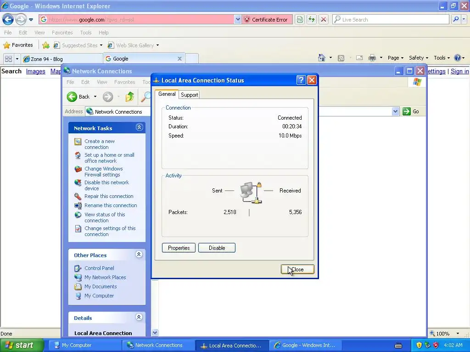Image resolution: width=470 pixels, height=352 pixels.
Task: Open the Safety menu dropdown
Action: click(419, 58)
